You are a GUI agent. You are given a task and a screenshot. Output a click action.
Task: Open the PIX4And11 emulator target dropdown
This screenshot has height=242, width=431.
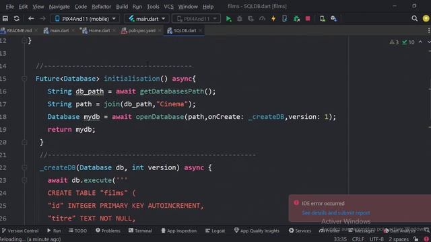[x=196, y=19]
